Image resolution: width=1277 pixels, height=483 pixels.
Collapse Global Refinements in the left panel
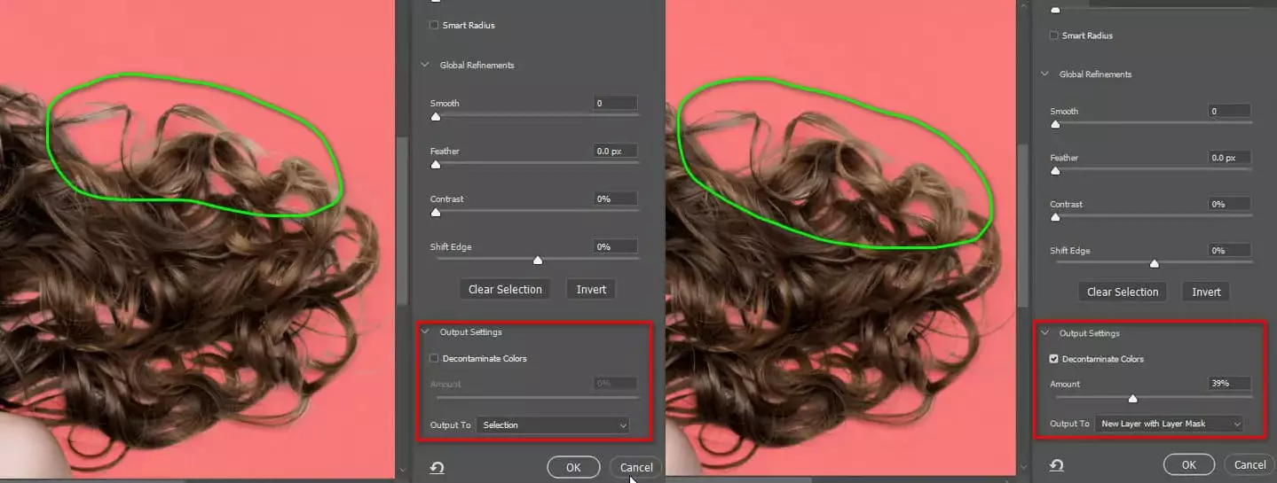425,65
